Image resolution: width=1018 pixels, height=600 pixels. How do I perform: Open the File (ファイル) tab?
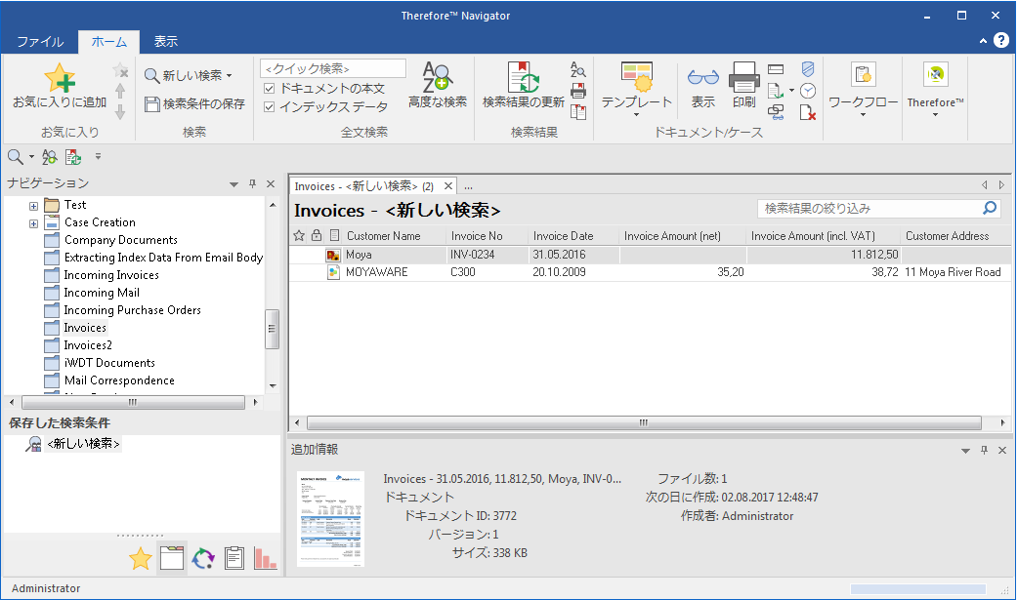[x=40, y=42]
